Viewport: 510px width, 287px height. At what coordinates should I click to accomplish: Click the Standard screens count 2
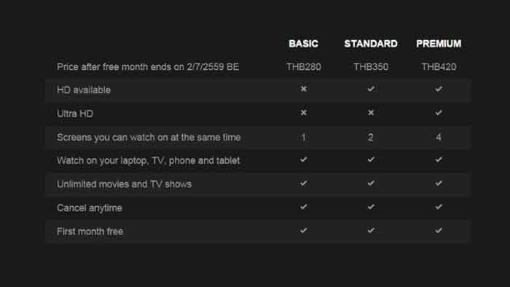click(371, 137)
